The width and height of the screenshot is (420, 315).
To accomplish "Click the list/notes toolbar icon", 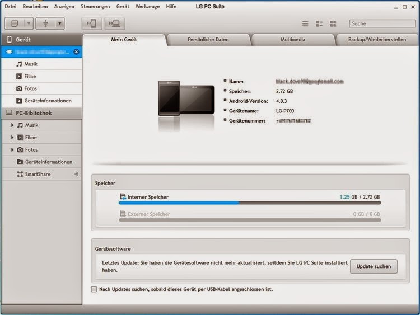I will (15, 23).
